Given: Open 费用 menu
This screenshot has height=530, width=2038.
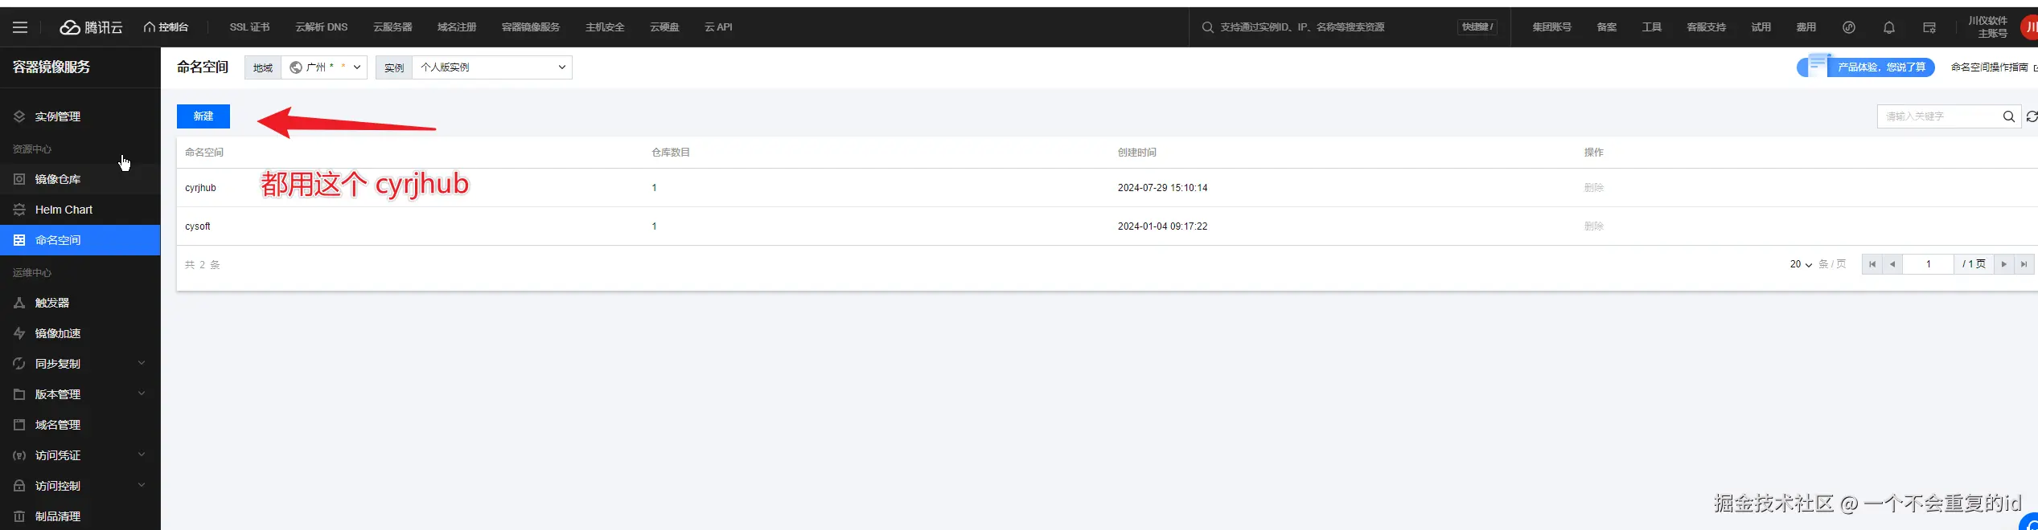Looking at the screenshot, I should [1806, 27].
